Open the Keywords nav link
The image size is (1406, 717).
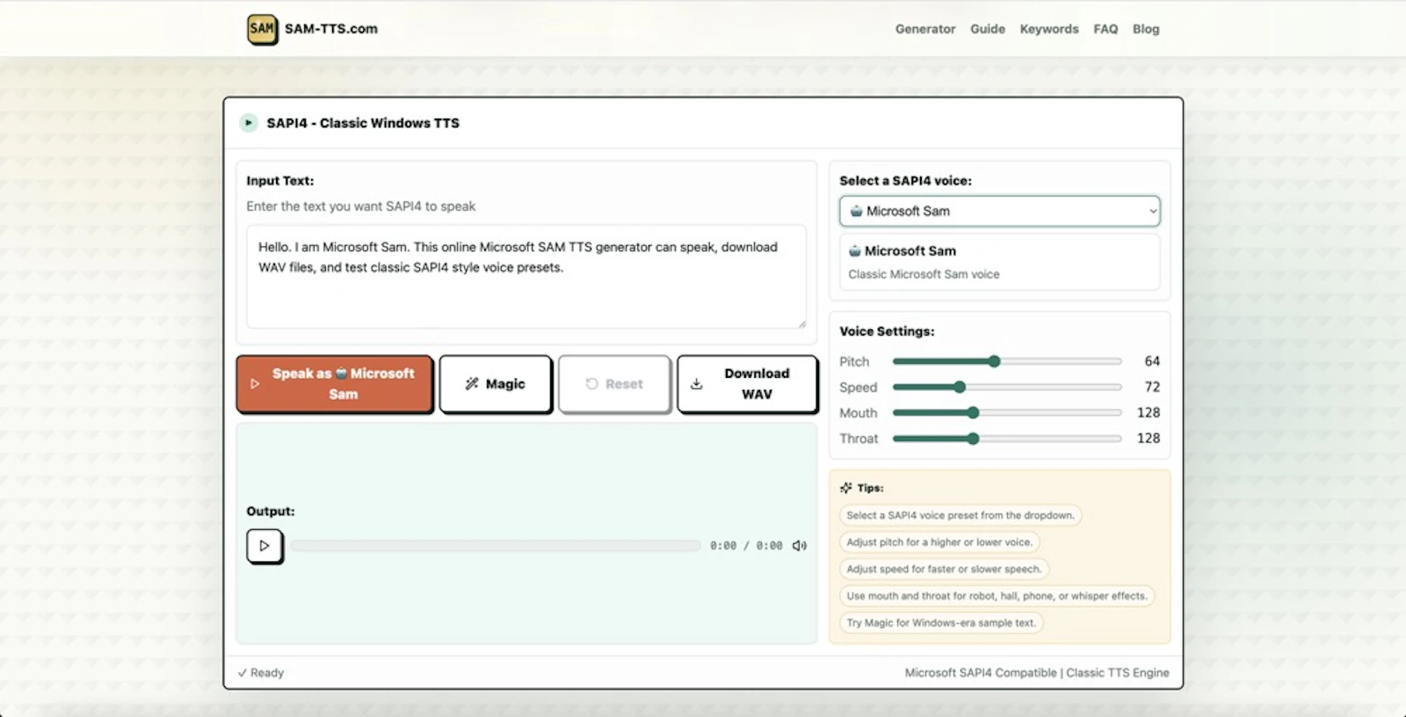click(1049, 29)
